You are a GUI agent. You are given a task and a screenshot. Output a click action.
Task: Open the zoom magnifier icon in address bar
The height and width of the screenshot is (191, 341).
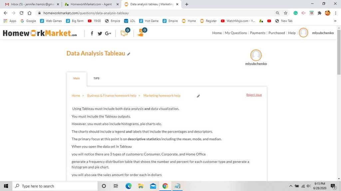click(x=277, y=13)
